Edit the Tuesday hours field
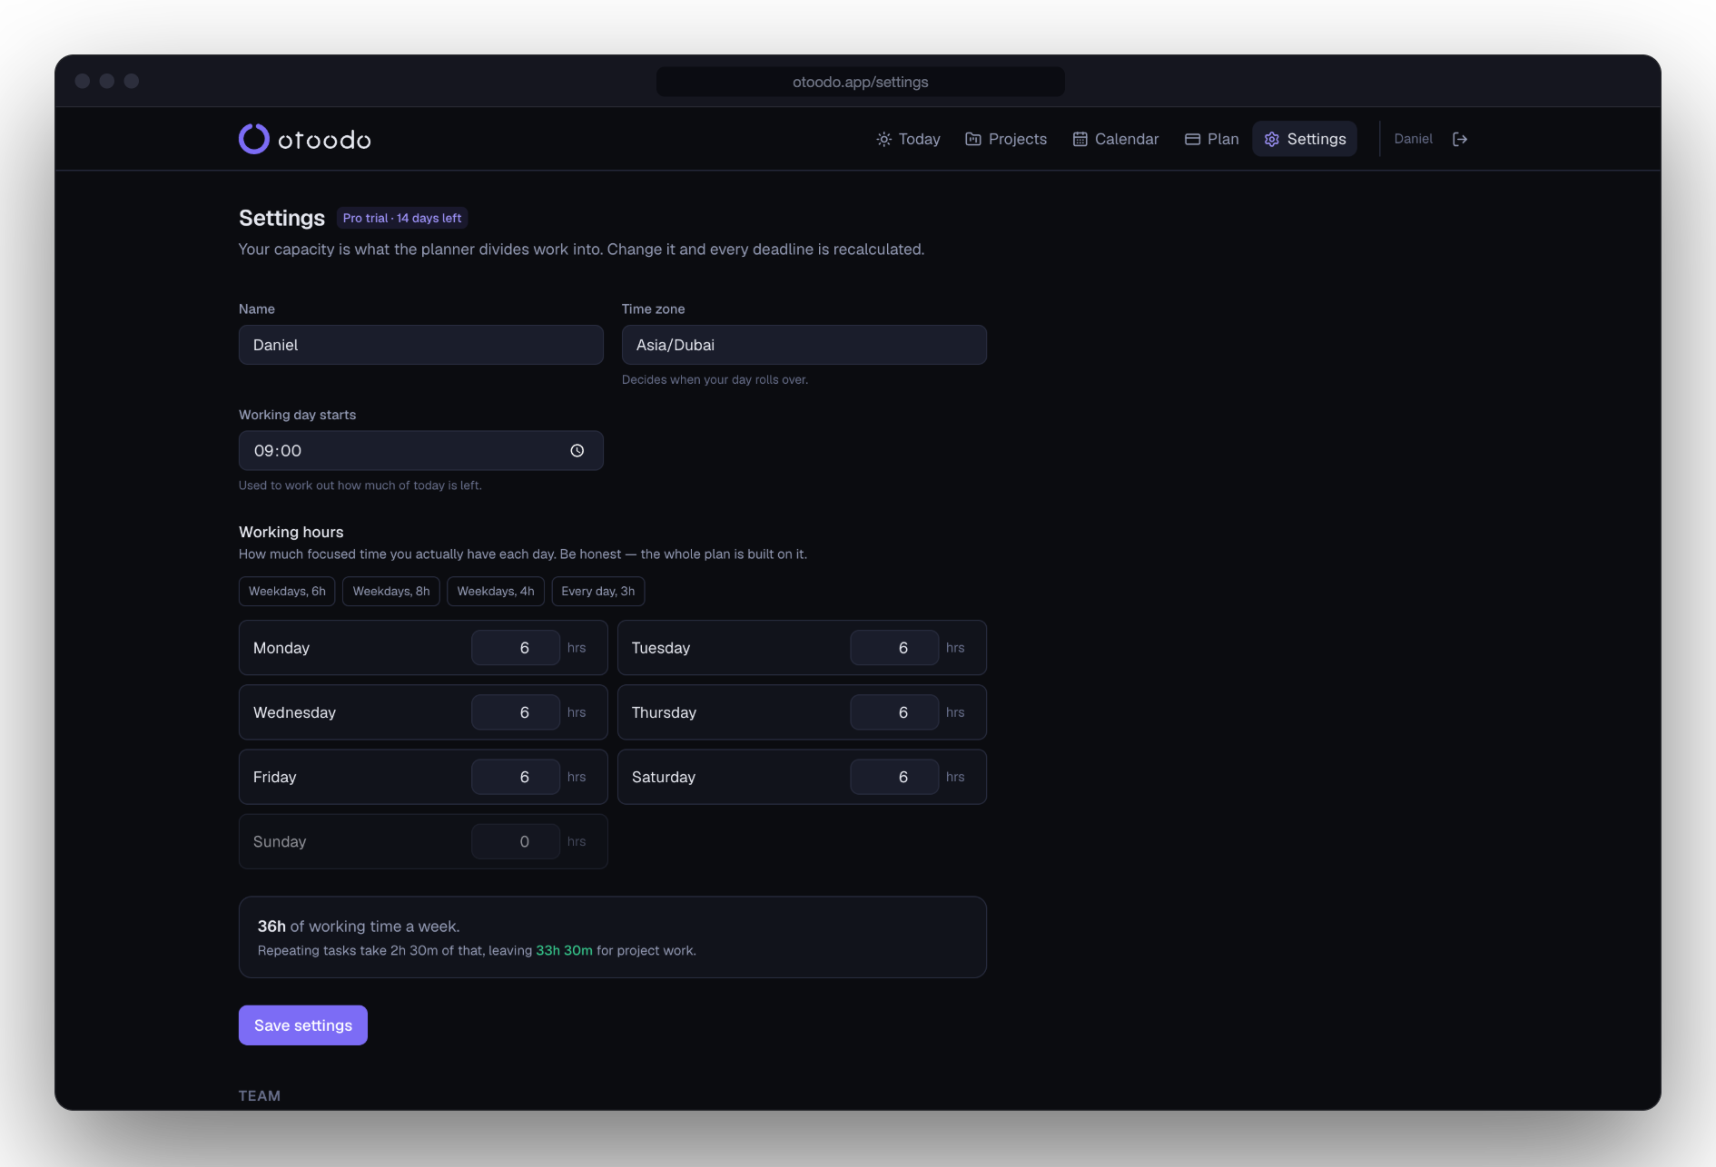The height and width of the screenshot is (1167, 1716). click(894, 648)
